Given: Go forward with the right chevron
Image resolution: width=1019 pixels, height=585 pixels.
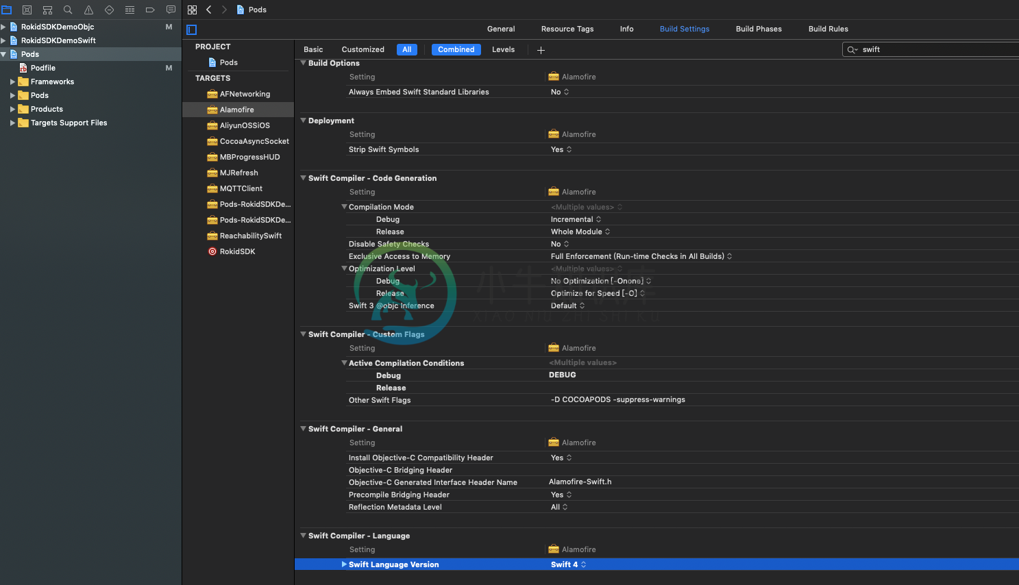Looking at the screenshot, I should pyautogui.click(x=224, y=10).
